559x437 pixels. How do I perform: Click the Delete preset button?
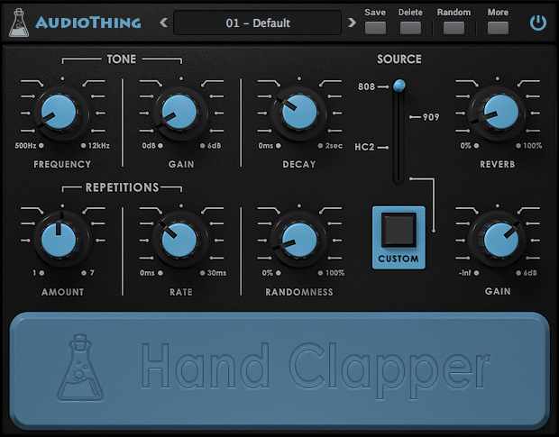click(410, 28)
